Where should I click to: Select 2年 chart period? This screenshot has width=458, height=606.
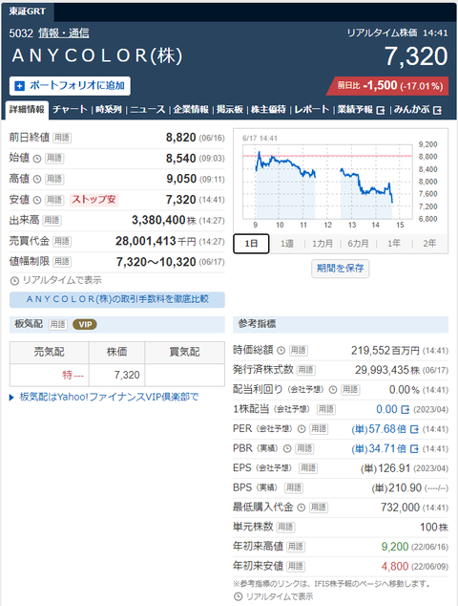pos(429,244)
